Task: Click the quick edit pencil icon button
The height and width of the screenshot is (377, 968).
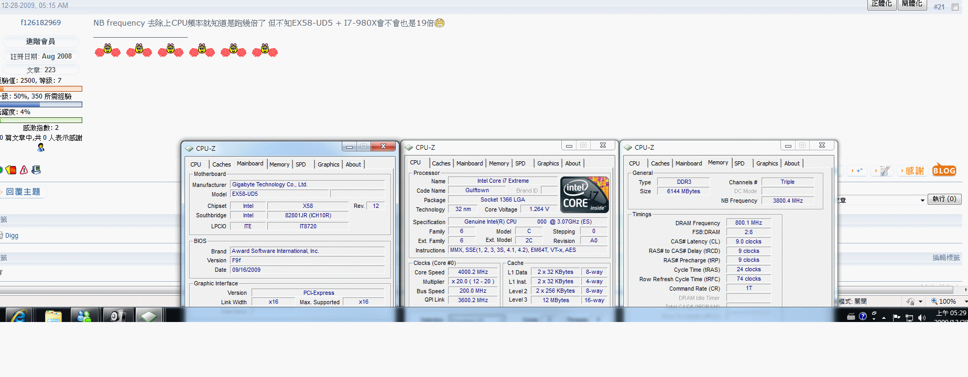Action: [883, 171]
